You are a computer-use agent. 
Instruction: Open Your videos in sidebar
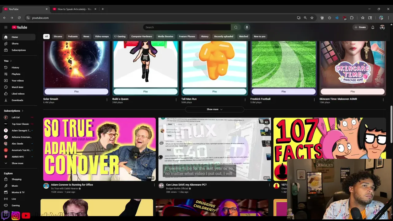click(x=19, y=80)
